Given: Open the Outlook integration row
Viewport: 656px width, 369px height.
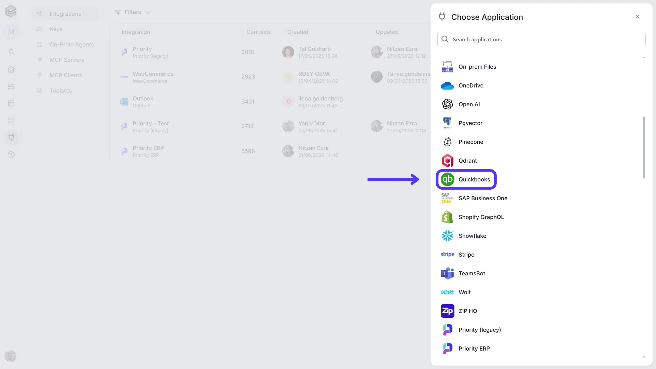Looking at the screenshot, I should 270,102.
